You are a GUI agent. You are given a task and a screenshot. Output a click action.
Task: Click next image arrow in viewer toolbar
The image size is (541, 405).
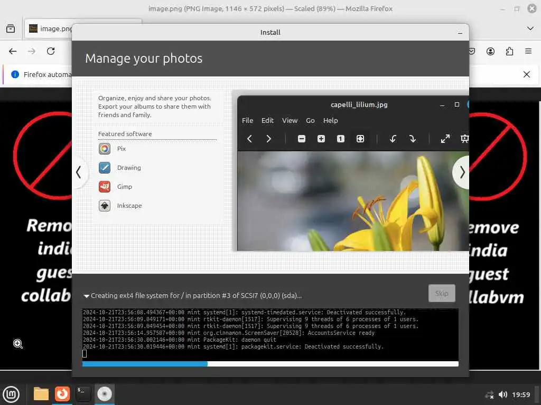coord(269,139)
